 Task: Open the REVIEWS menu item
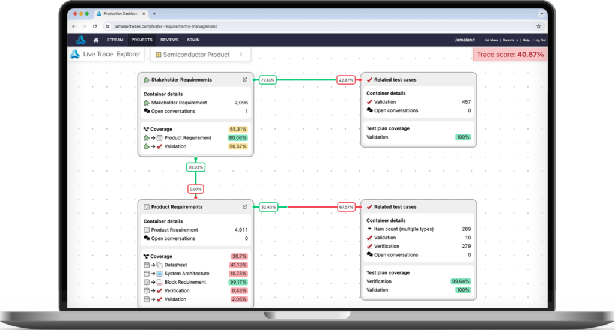coord(169,40)
